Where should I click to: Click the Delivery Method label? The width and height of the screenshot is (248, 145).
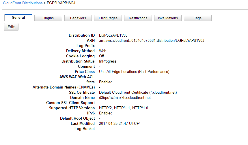click(80, 51)
